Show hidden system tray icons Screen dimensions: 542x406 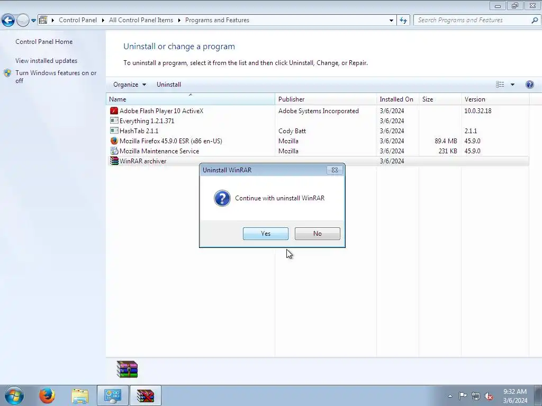coord(450,396)
